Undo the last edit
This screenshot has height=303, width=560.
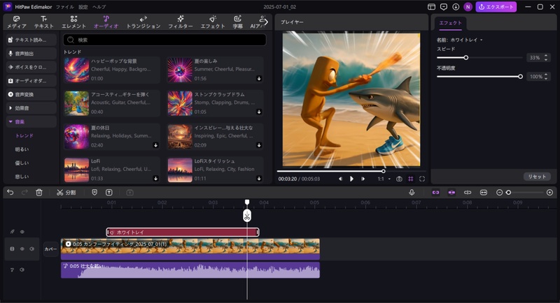coord(10,193)
